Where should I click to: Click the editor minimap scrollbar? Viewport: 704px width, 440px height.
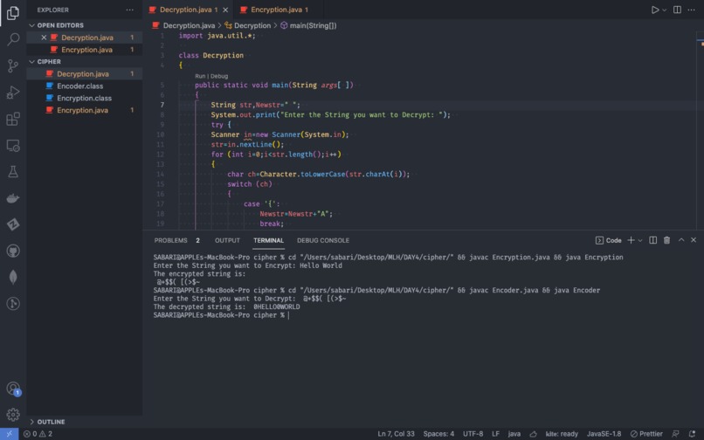[700, 130]
